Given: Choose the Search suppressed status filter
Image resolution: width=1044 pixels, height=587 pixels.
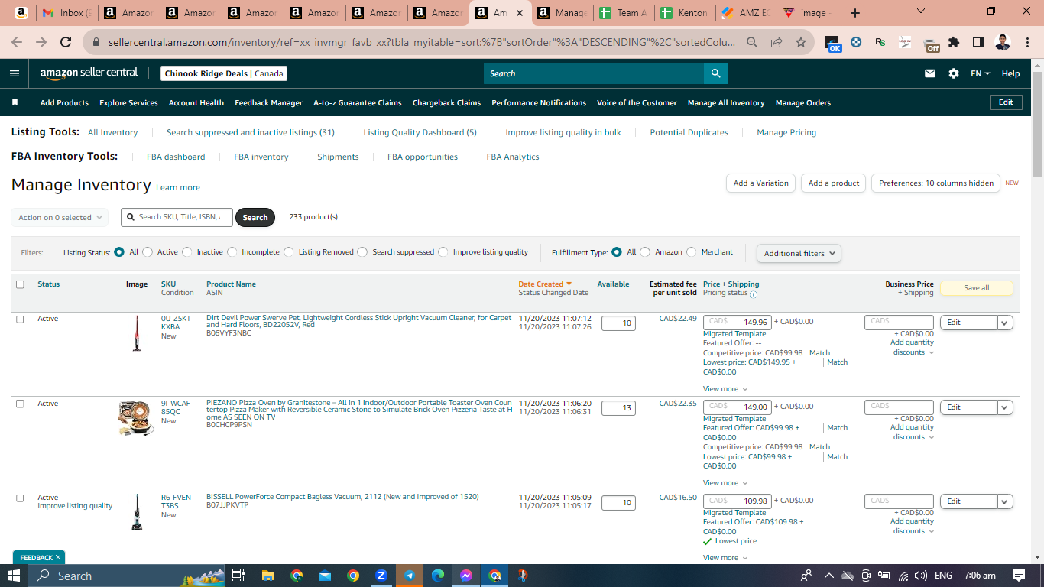Looking at the screenshot, I should (362, 252).
